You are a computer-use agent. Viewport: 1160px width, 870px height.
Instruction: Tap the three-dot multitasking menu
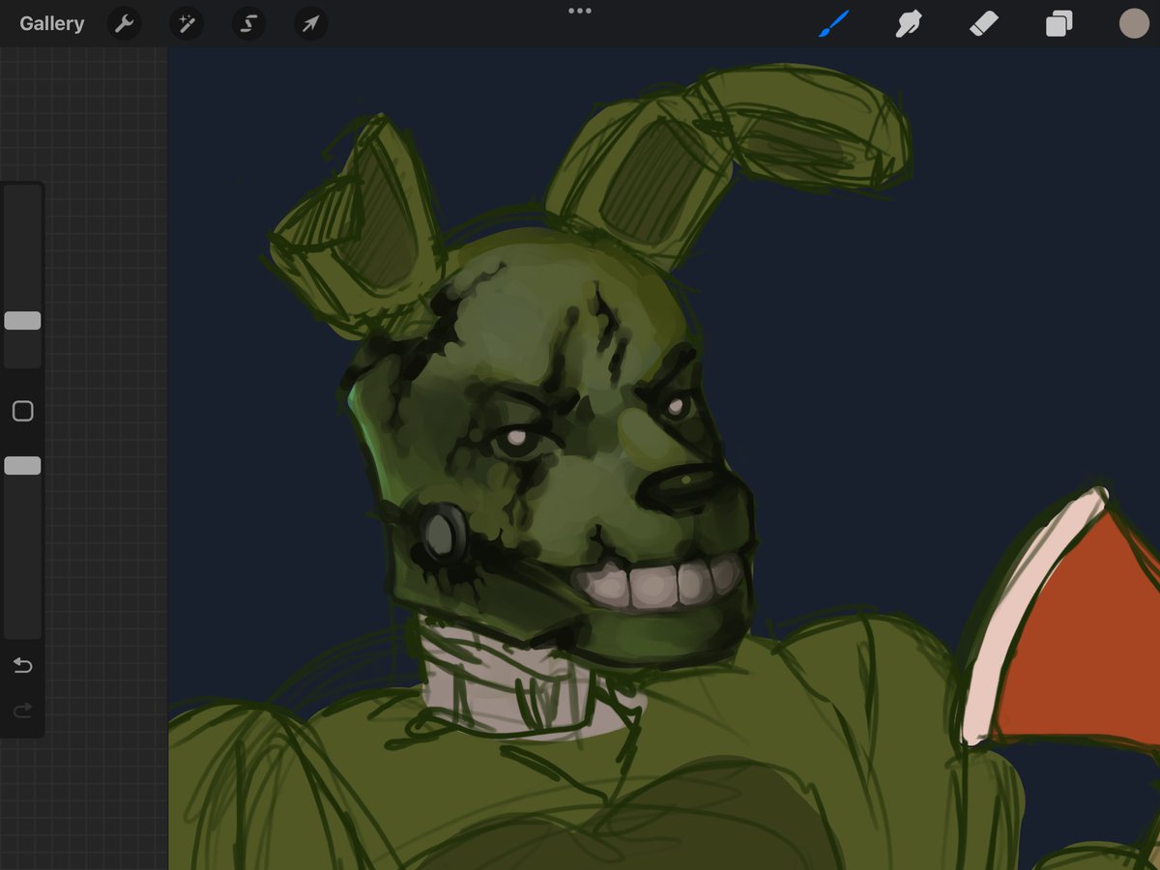tap(580, 11)
